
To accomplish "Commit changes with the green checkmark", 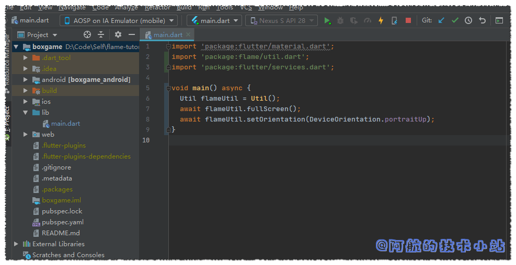I will click(x=455, y=21).
